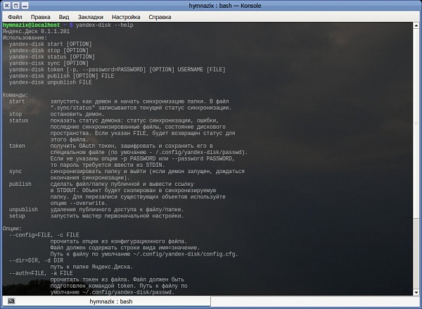Click the option '--dir=DIR, -d DIR'
Image resolution: width=422 pixels, height=309 pixels.
pos(36,260)
